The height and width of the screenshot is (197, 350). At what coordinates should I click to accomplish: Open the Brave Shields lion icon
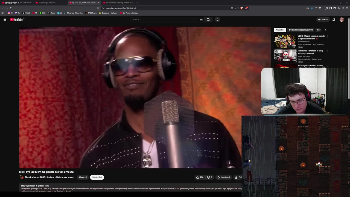click(241, 8)
